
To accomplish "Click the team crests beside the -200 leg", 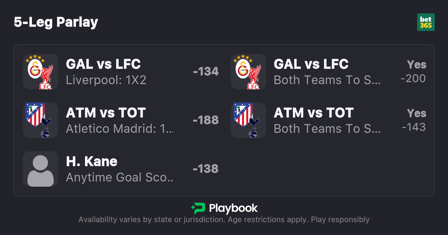I will click(x=248, y=72).
